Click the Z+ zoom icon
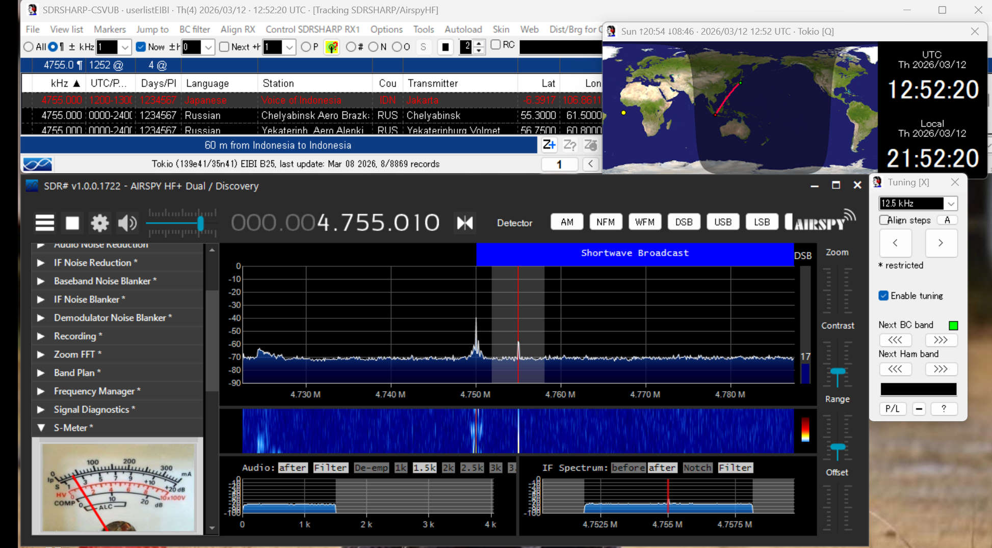 549,145
